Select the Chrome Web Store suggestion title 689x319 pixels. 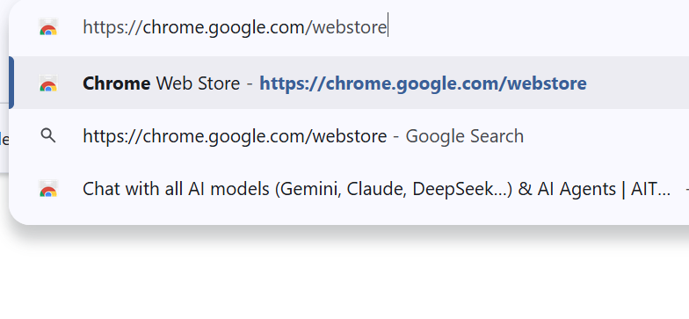click(x=162, y=83)
